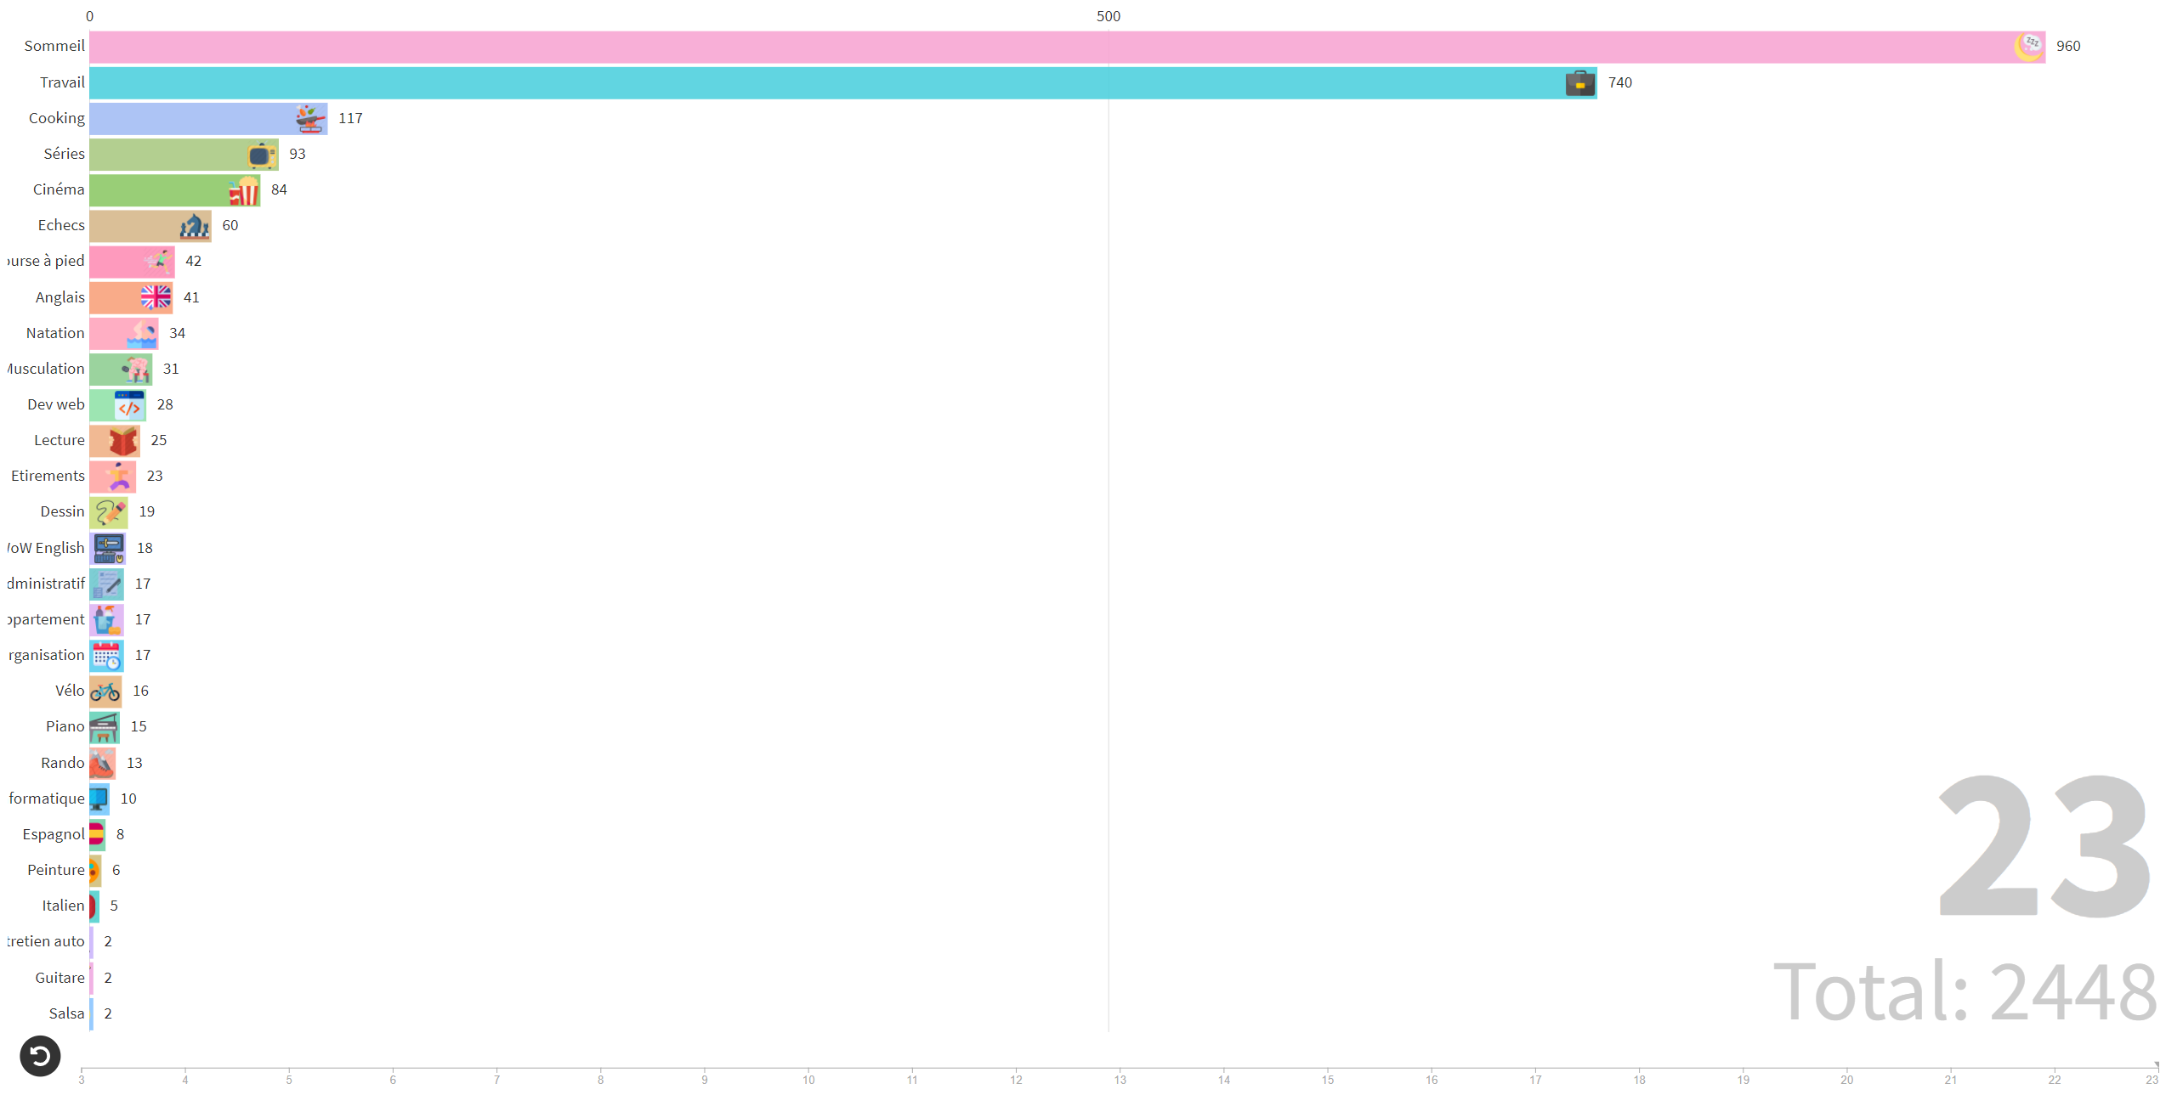Click the code window Dev web icon
The height and width of the screenshot is (1095, 2166).
click(x=129, y=405)
